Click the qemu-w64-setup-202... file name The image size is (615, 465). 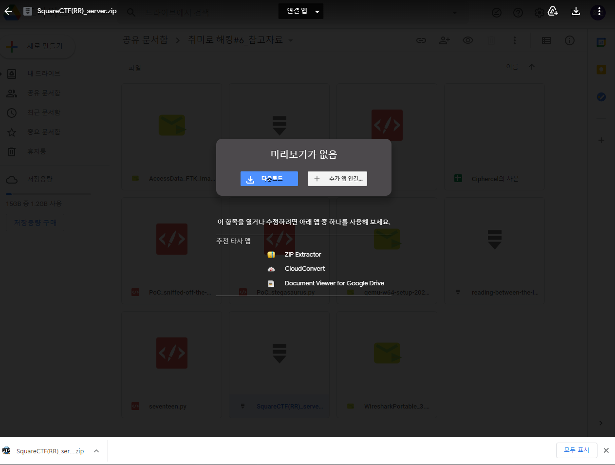[397, 293]
